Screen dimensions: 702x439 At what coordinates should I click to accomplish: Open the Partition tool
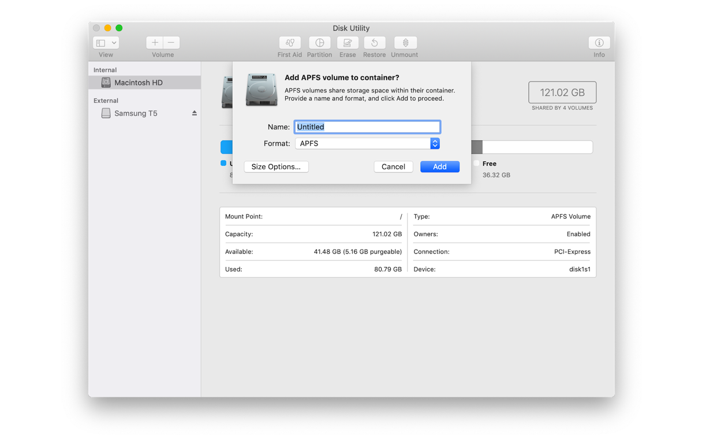click(319, 43)
